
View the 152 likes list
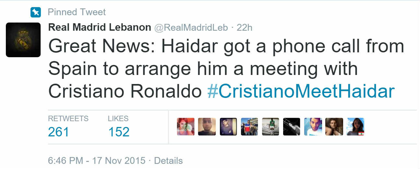[x=119, y=132]
